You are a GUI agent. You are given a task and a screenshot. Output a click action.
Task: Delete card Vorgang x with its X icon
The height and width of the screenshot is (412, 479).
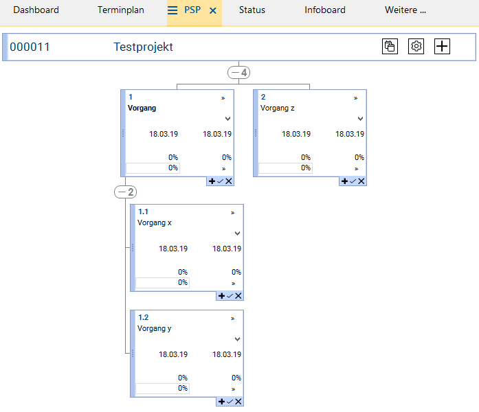click(238, 296)
